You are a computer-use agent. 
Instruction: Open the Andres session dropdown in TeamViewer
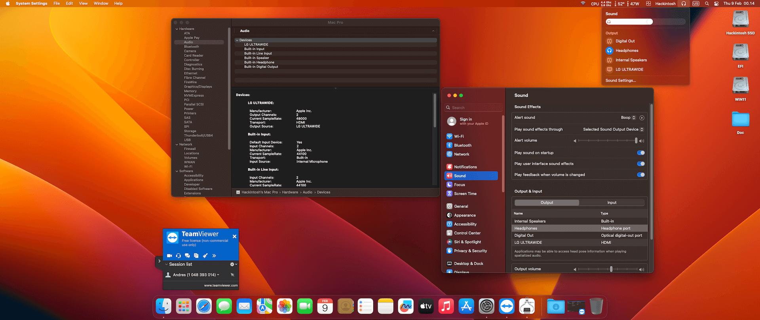pos(218,275)
